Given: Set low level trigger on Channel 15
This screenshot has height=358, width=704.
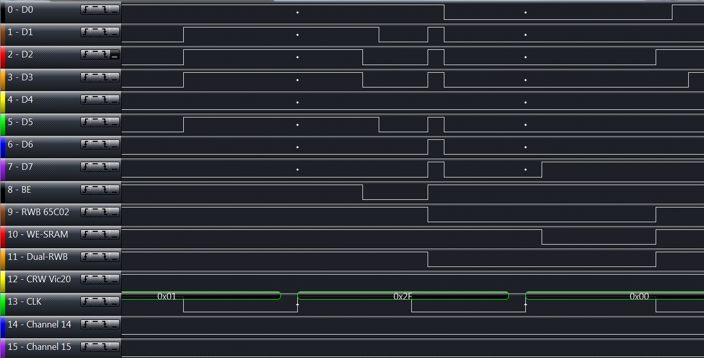Looking at the screenshot, I should coord(115,347).
